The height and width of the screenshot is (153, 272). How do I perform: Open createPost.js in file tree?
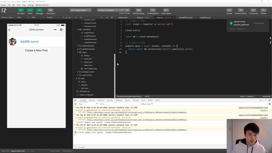click(89, 33)
